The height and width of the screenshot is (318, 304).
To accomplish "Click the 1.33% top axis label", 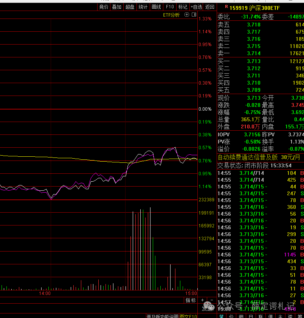I will coord(205,19).
